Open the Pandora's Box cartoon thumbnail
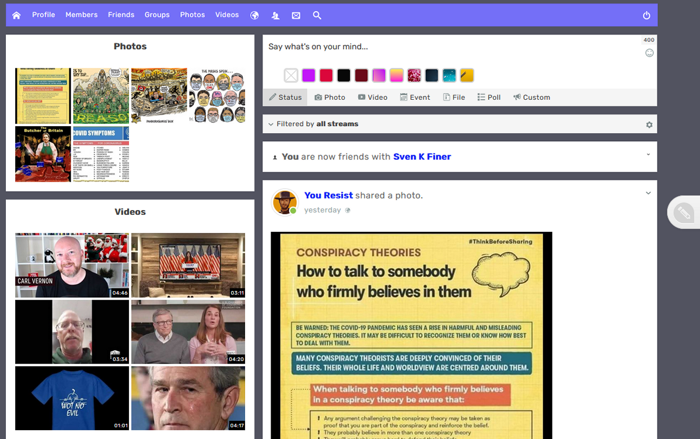 coord(159,96)
